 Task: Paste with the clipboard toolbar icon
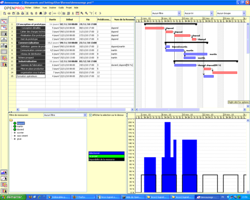coord(36,13)
